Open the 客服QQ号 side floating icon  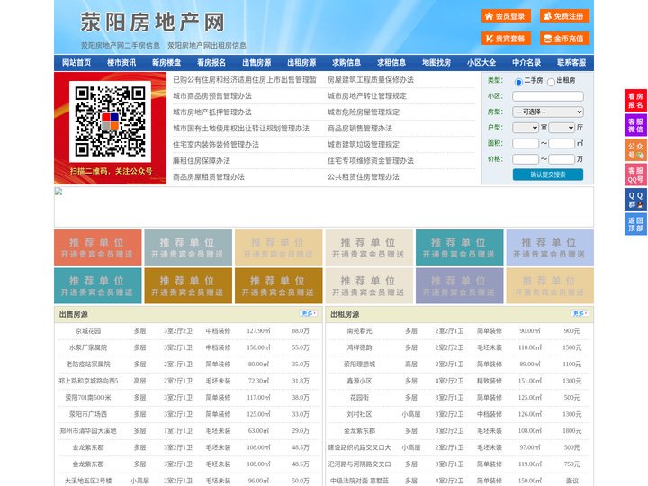pos(635,175)
